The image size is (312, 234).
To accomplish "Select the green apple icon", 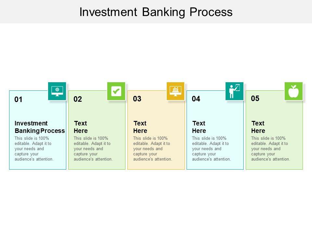I will 293,91.
